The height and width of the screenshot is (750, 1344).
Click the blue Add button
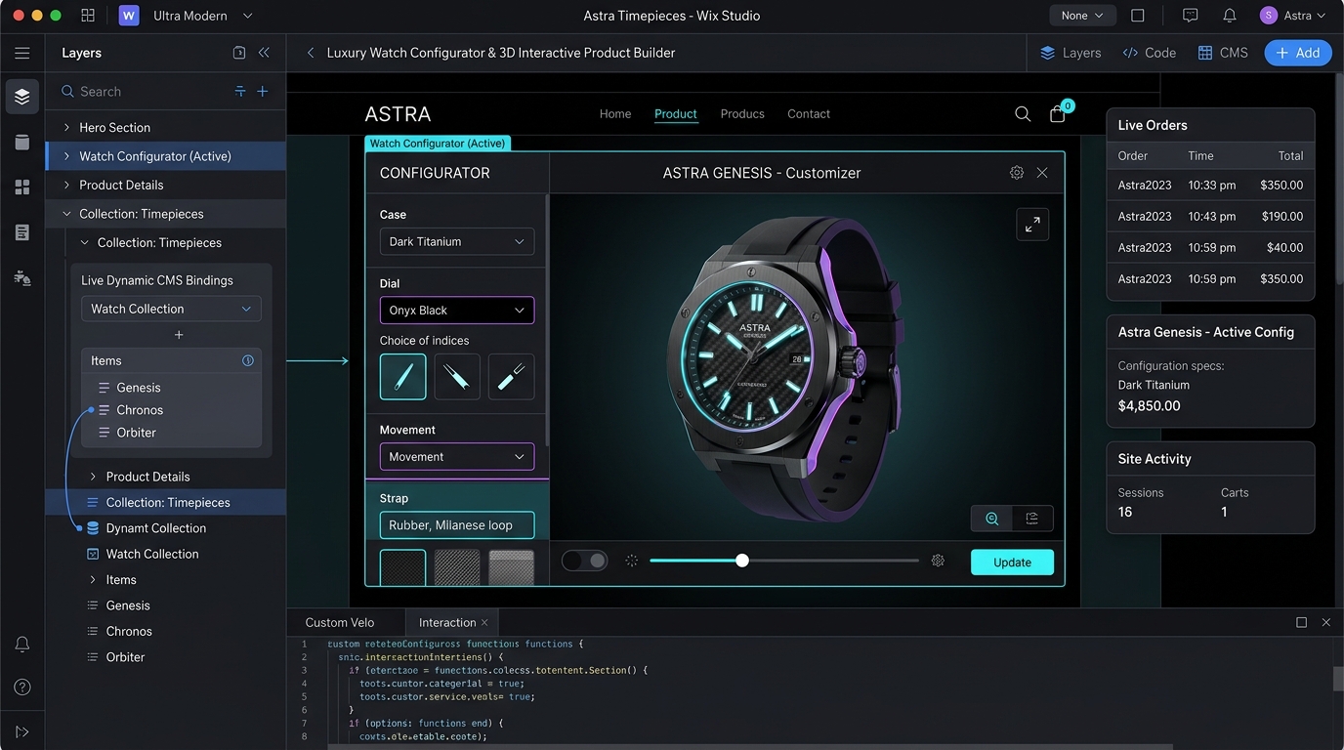(1298, 53)
